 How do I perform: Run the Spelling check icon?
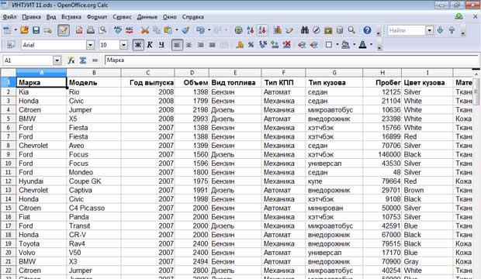point(117,30)
